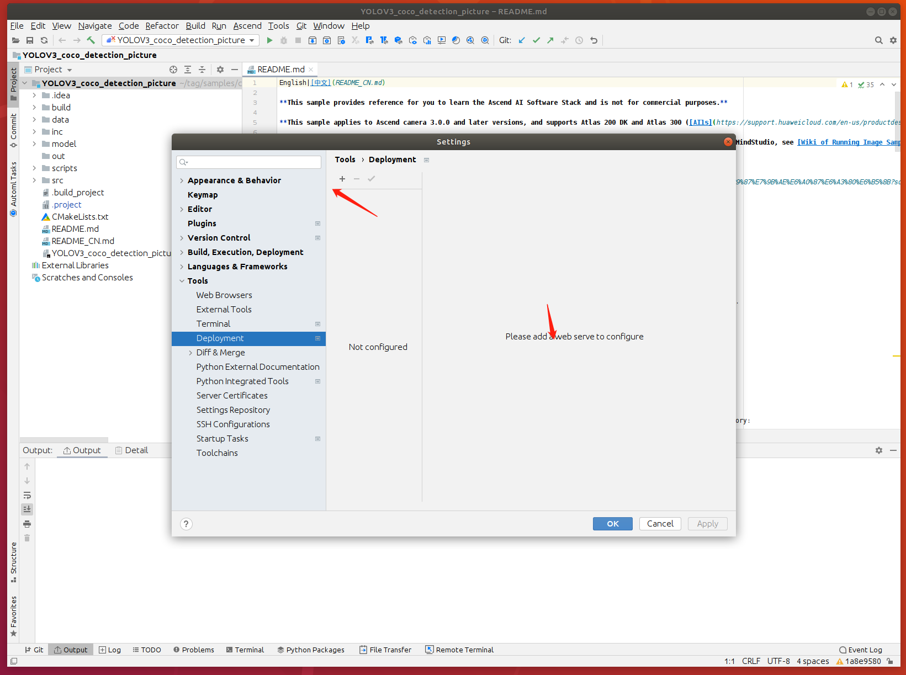Viewport: 906px width, 675px height.
Task: Expand Appearance & Behavior settings group
Action: [182, 180]
